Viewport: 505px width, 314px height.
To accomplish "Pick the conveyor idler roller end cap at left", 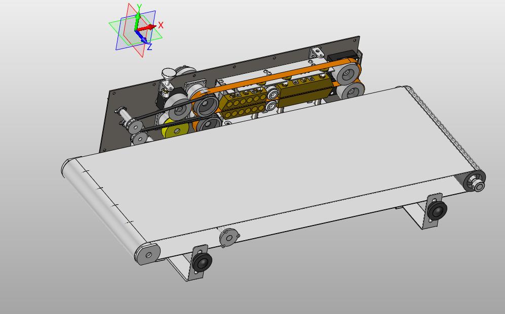I will coord(149,254).
